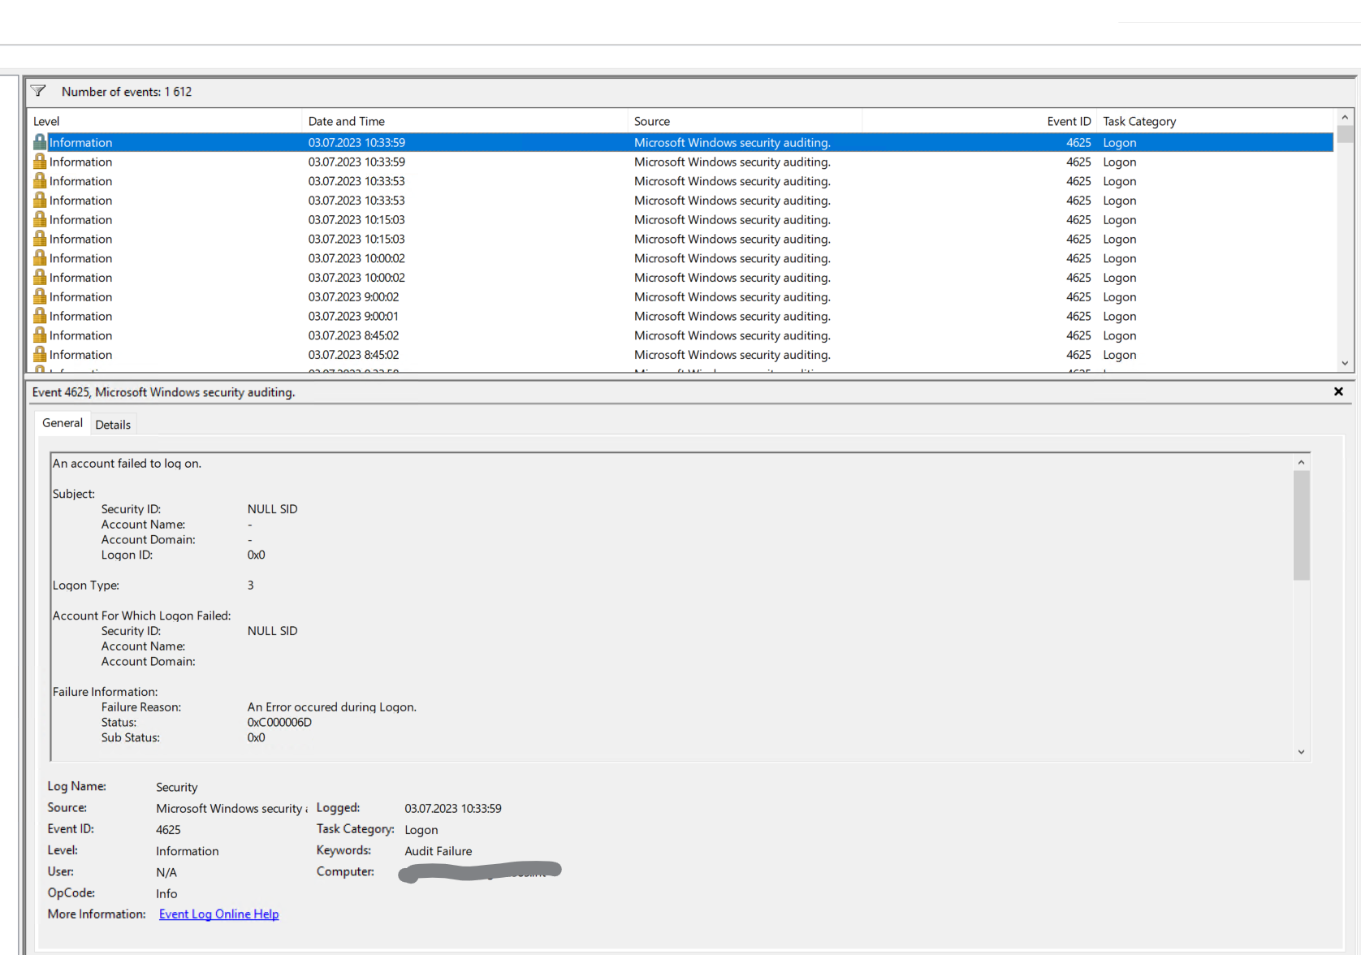This screenshot has width=1361, height=955.
Task: Click the down arrow on the event list scrollbar
Action: coord(1345,364)
